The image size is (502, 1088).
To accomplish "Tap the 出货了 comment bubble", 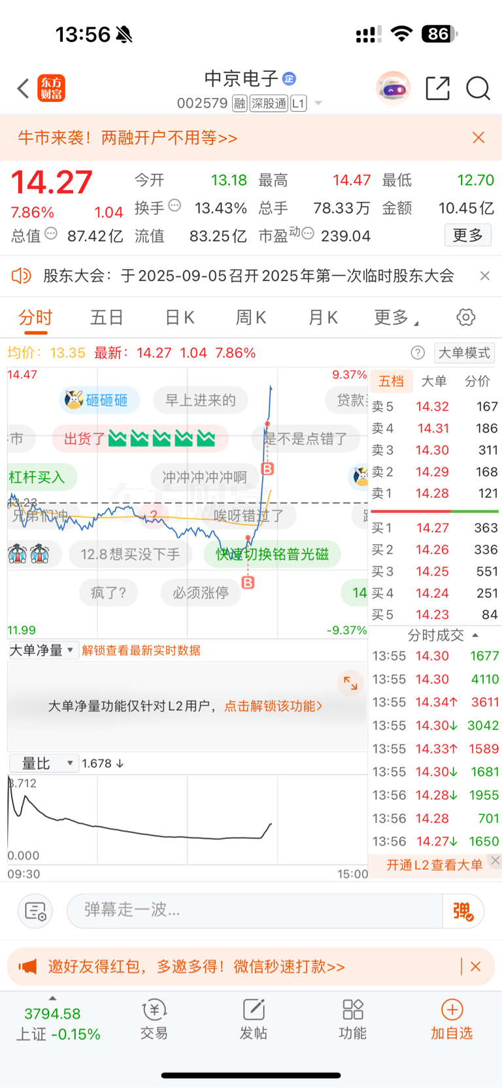I will (140, 438).
